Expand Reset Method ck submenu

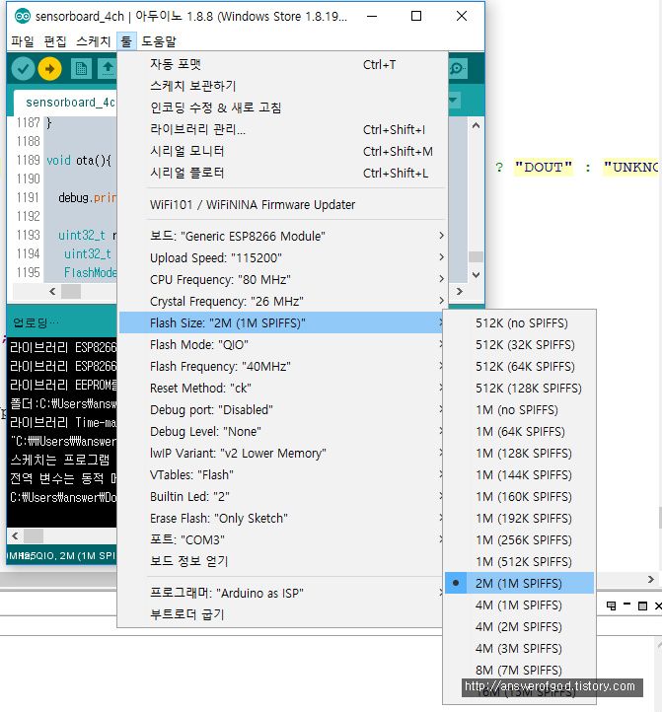tap(282, 389)
